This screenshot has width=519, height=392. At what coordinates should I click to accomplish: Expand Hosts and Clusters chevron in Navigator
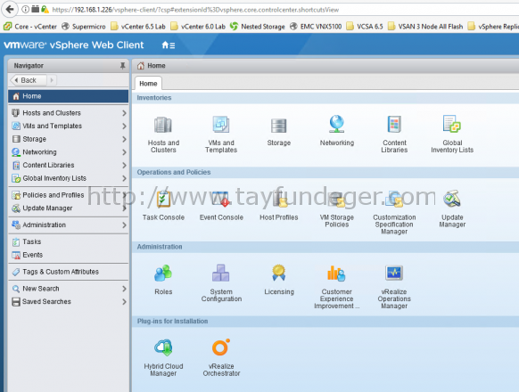coord(124,113)
